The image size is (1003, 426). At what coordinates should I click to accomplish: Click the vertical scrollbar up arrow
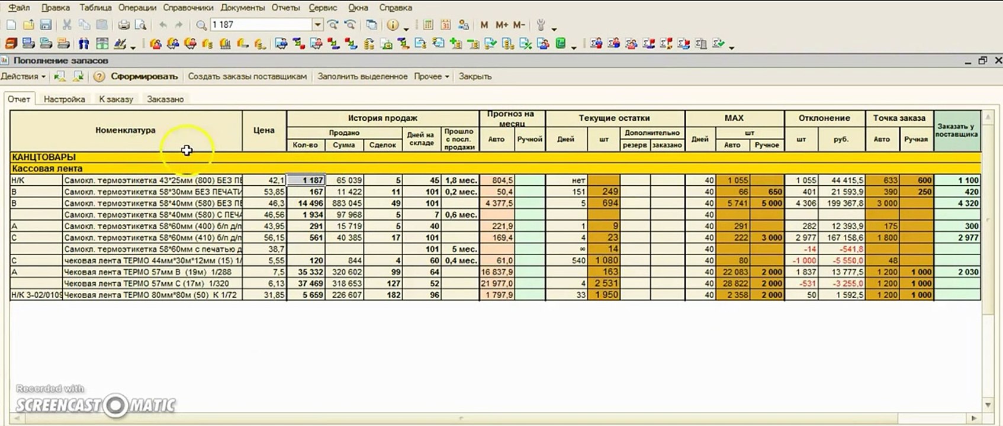click(x=988, y=117)
